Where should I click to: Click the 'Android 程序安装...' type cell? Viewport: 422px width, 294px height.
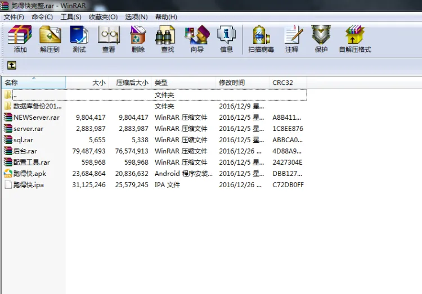[183, 174]
